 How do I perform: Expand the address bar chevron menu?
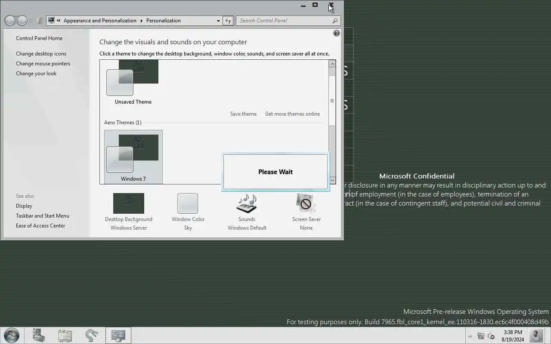point(59,20)
